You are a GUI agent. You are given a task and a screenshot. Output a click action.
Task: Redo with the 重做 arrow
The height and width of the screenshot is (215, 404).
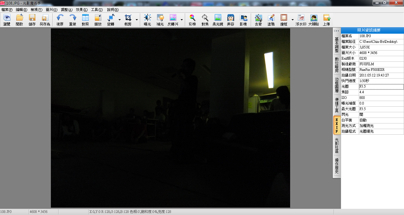click(x=73, y=20)
